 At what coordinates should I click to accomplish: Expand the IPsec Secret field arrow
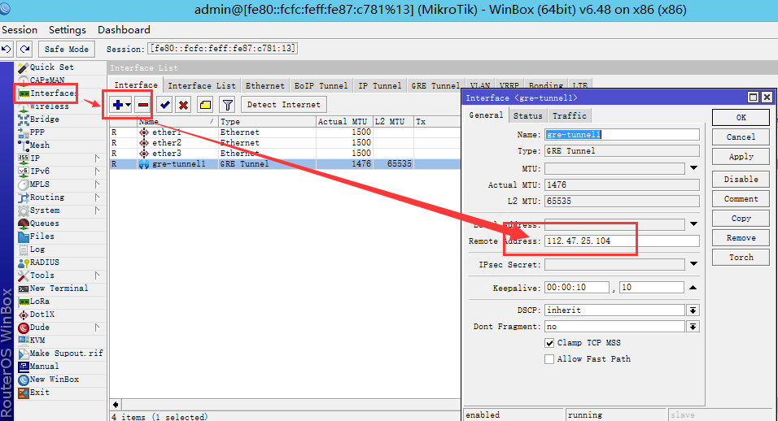(x=693, y=264)
